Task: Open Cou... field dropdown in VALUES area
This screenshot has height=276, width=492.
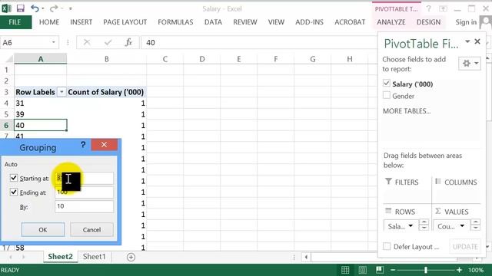Action: pyautogui.click(x=462, y=226)
